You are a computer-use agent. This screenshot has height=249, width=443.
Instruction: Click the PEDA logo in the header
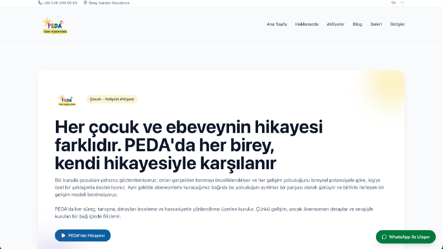(x=55, y=26)
